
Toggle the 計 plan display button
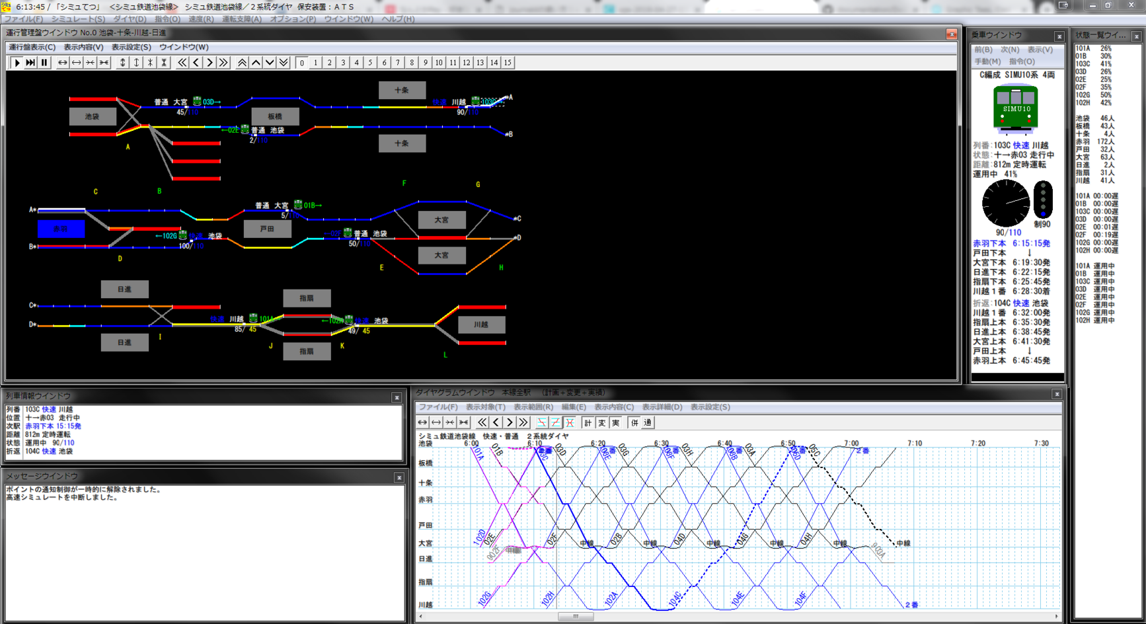click(588, 423)
